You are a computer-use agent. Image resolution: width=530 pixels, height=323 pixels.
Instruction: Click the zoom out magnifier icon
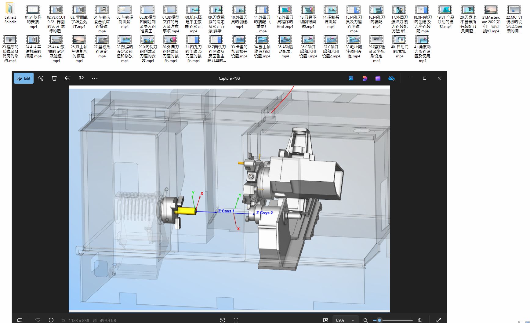click(365, 320)
